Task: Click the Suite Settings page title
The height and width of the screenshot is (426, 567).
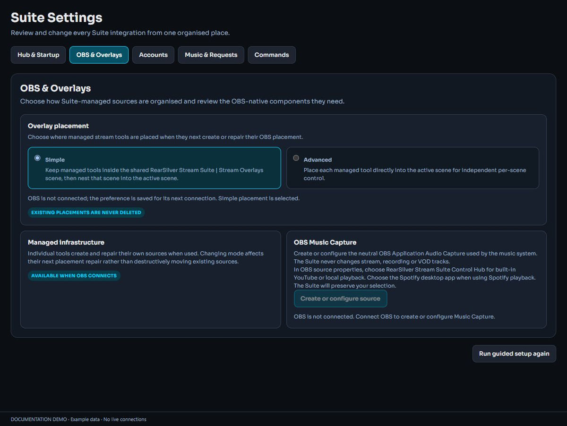Action: [57, 18]
